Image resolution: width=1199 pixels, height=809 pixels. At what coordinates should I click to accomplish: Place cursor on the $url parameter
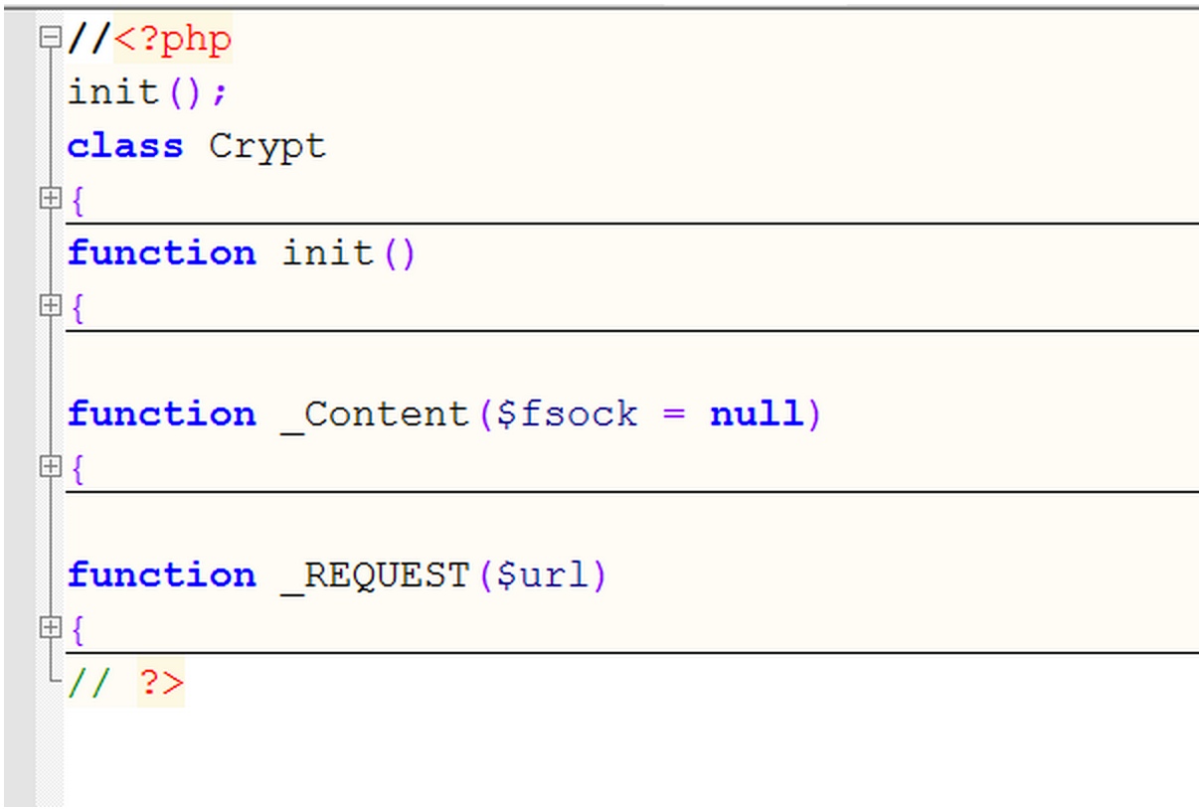(543, 575)
